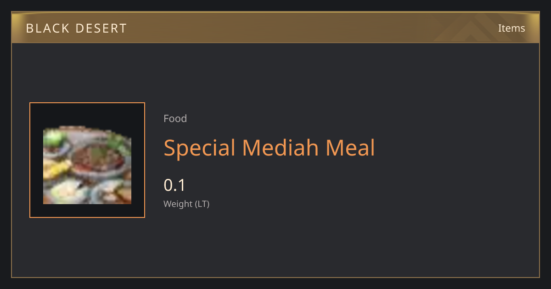The image size is (551, 289).
Task: Select the Food category label
Action: tap(175, 118)
